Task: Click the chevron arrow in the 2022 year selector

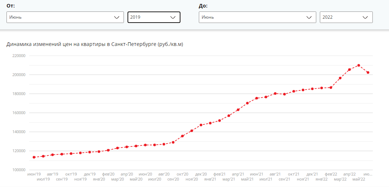Action: [x=365, y=17]
